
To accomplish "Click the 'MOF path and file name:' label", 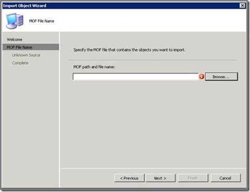I will point(94,67).
